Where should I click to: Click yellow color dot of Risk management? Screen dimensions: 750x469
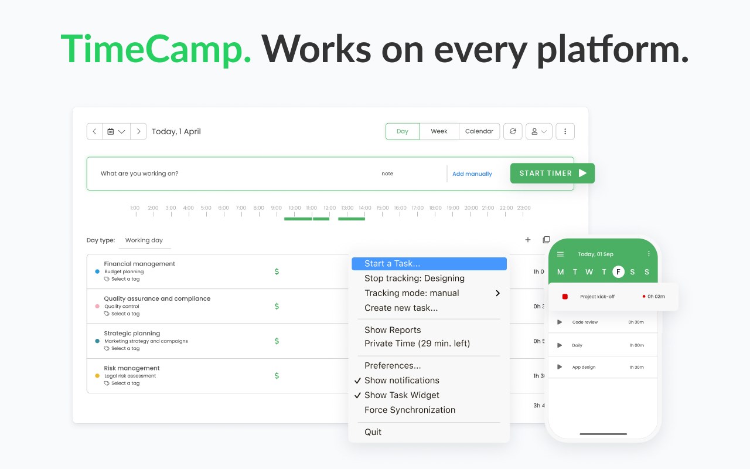[x=97, y=376]
